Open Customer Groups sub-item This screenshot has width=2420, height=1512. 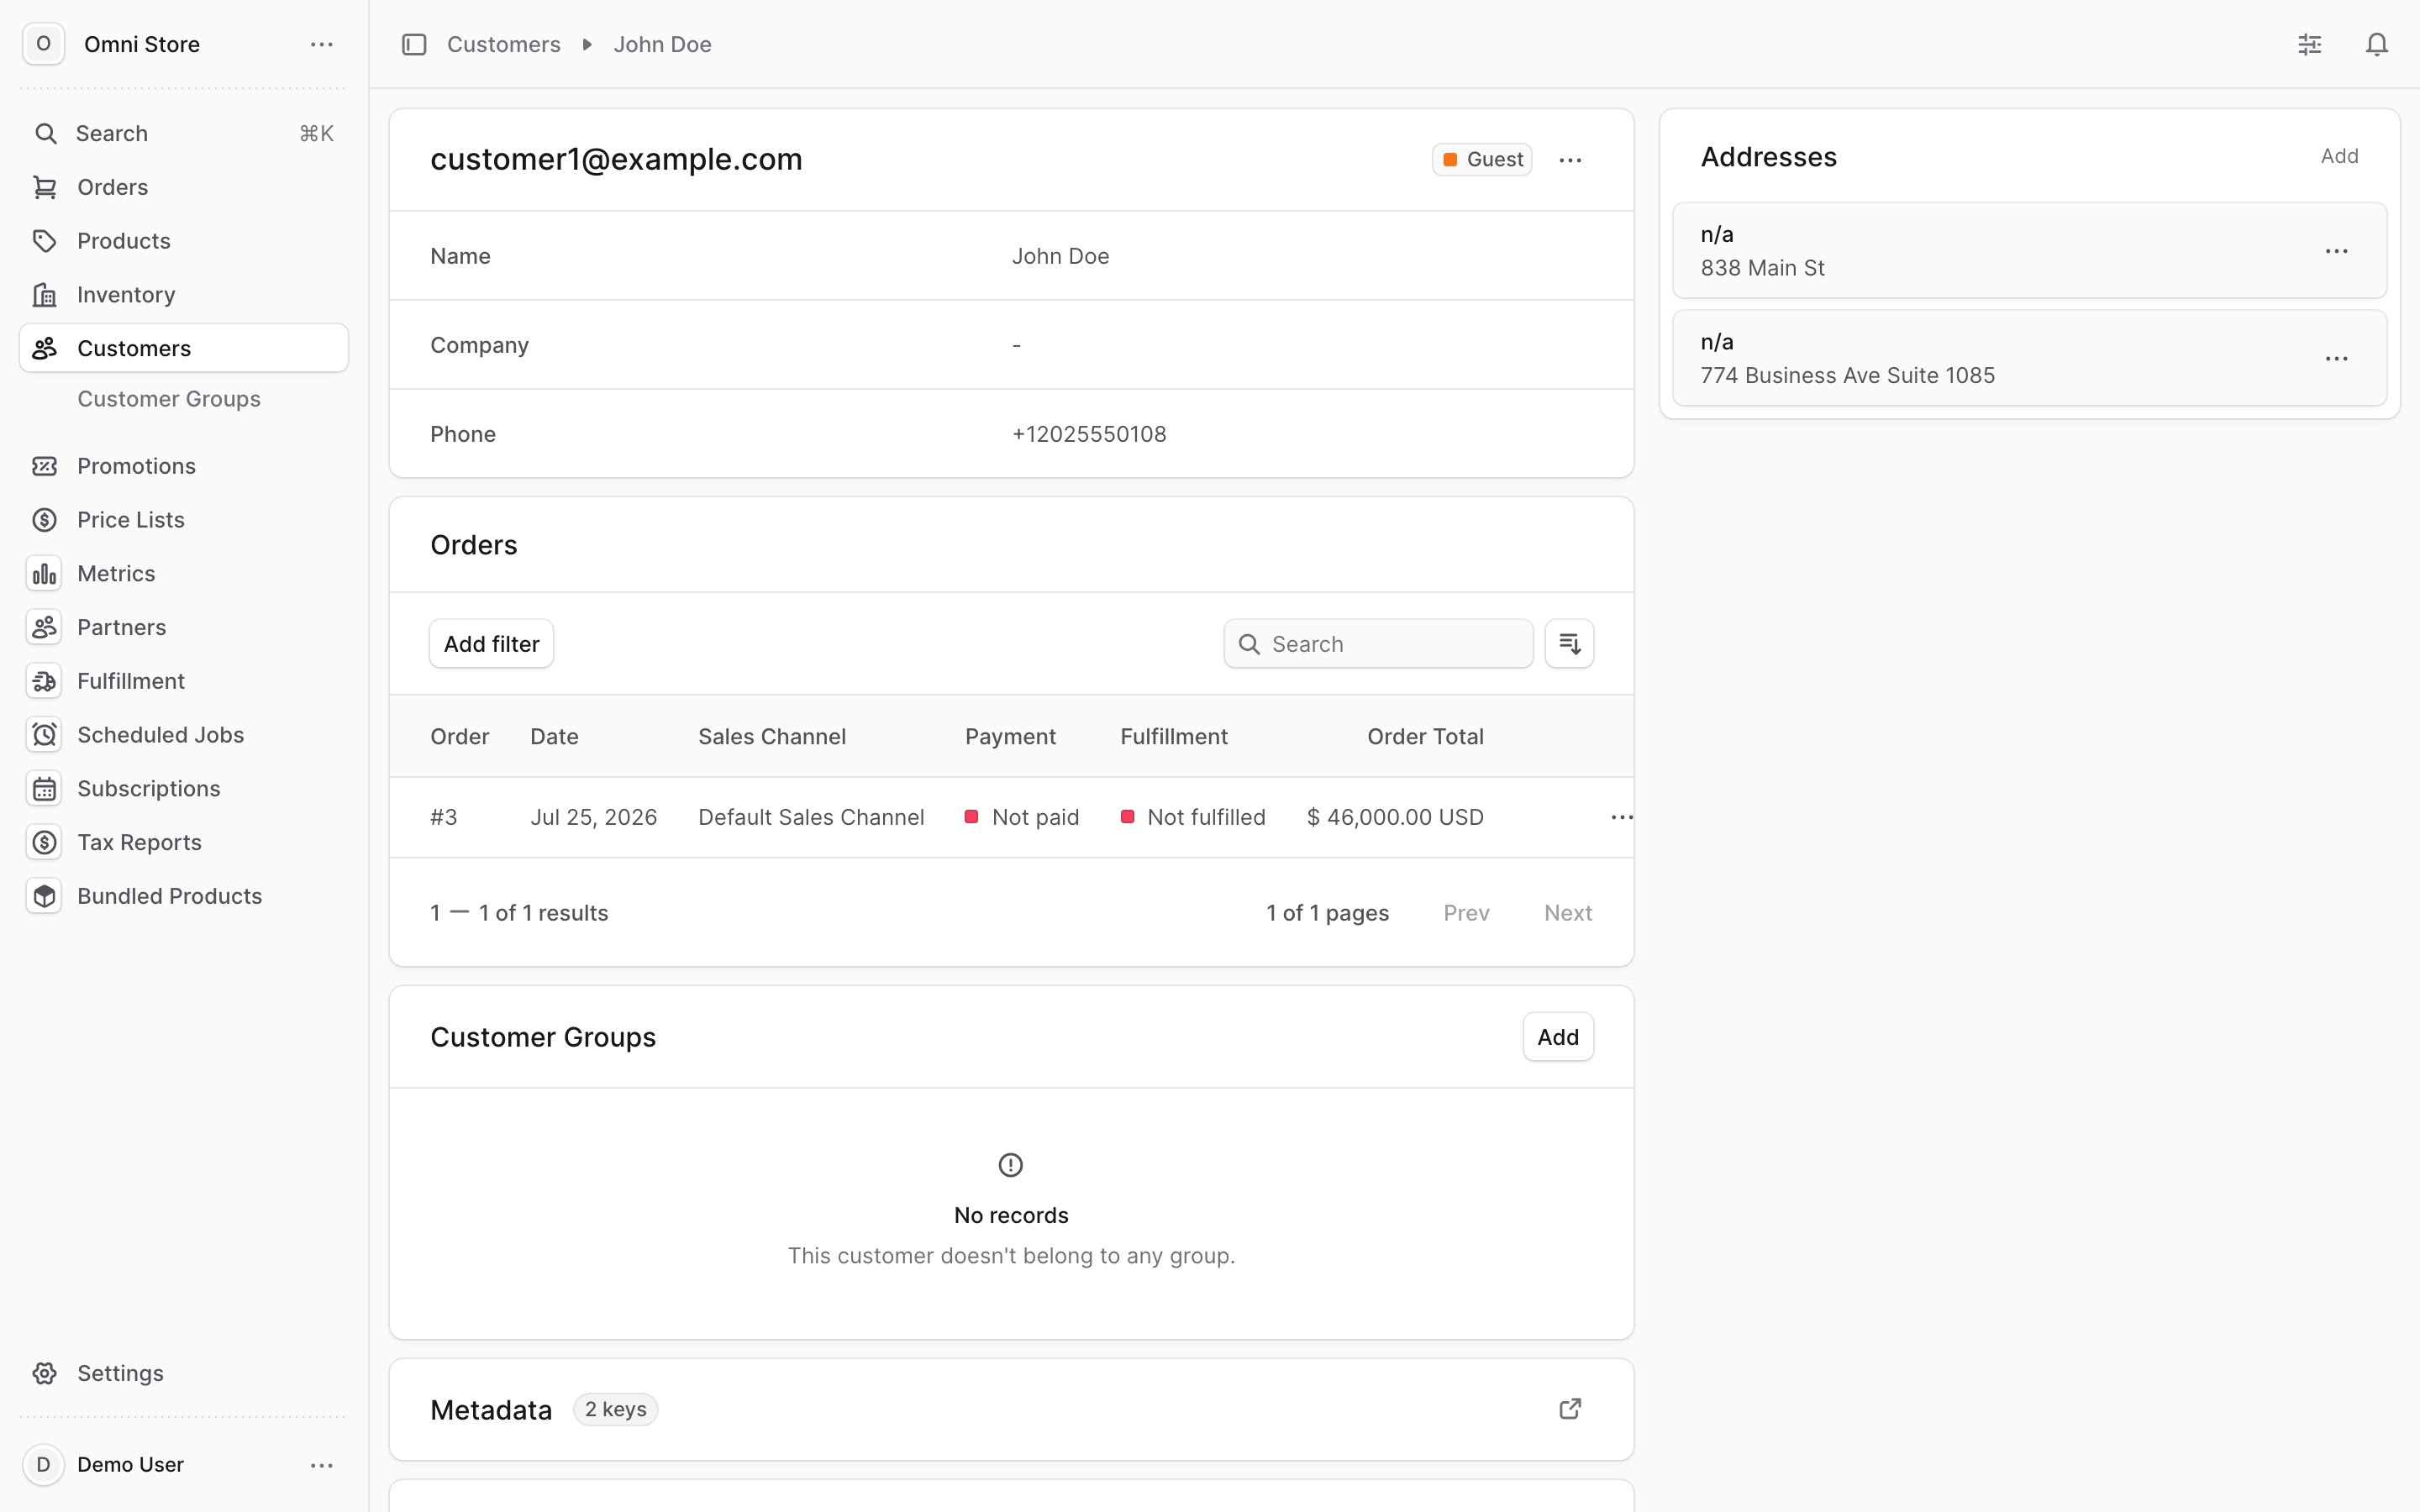pyautogui.click(x=169, y=398)
